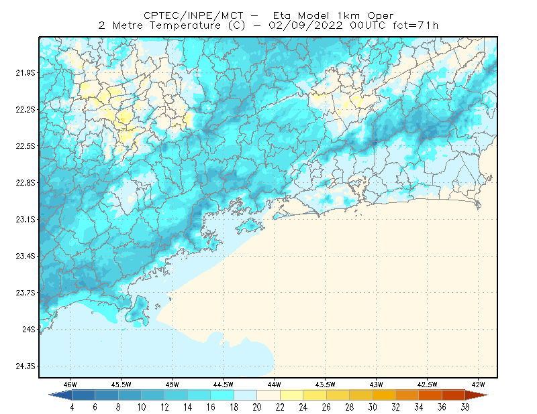Click the colorbar tick value 10

tap(142, 407)
